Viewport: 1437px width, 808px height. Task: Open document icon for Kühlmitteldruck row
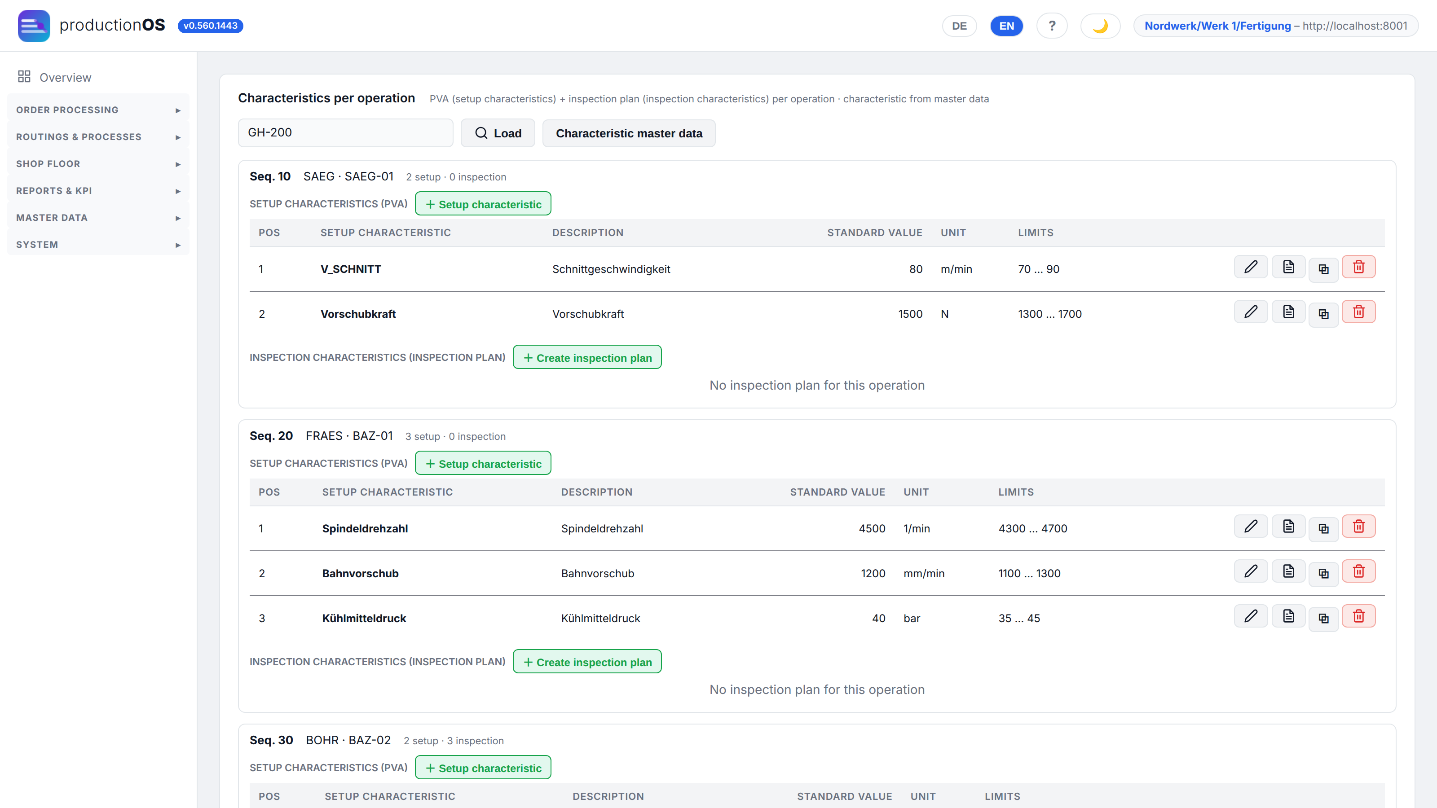pos(1288,616)
